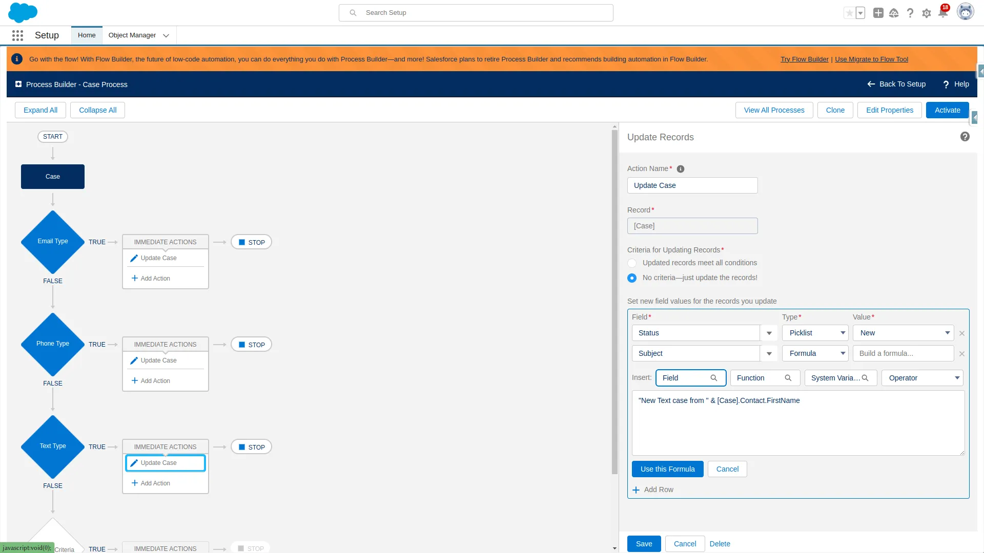The width and height of the screenshot is (984, 553).
Task: Click the Home tab in Setup navigation
Action: click(87, 35)
